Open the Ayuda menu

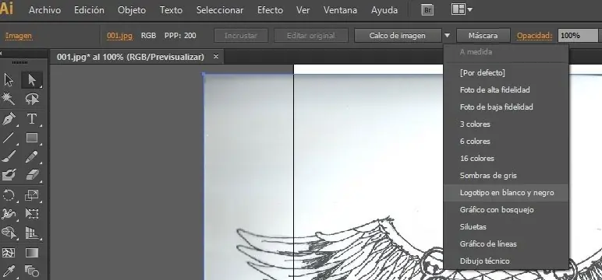pyautogui.click(x=384, y=10)
